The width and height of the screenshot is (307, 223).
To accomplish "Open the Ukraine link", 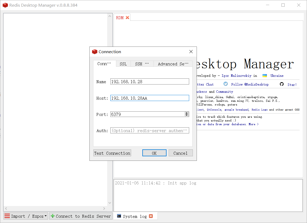I will 277,76.
